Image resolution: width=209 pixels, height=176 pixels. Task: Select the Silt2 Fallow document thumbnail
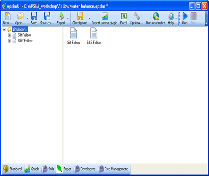94,36
